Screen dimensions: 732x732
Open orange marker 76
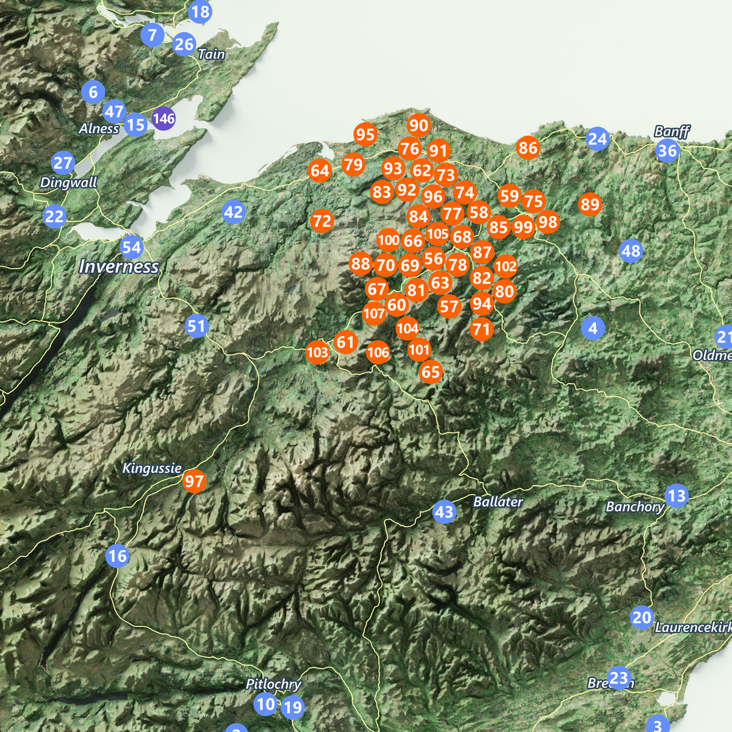409,149
